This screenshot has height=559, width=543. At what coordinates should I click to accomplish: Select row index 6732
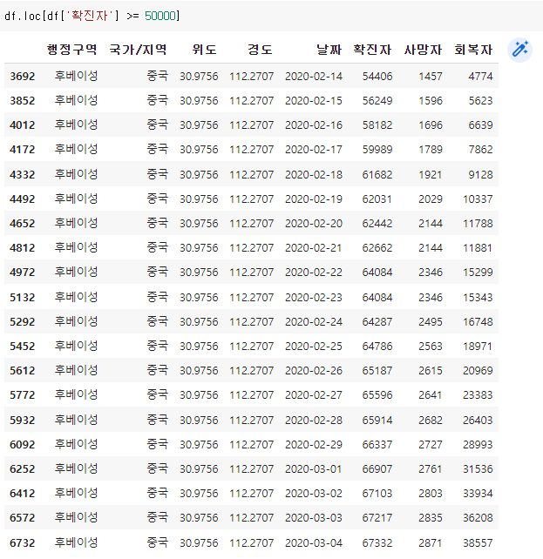[23, 543]
